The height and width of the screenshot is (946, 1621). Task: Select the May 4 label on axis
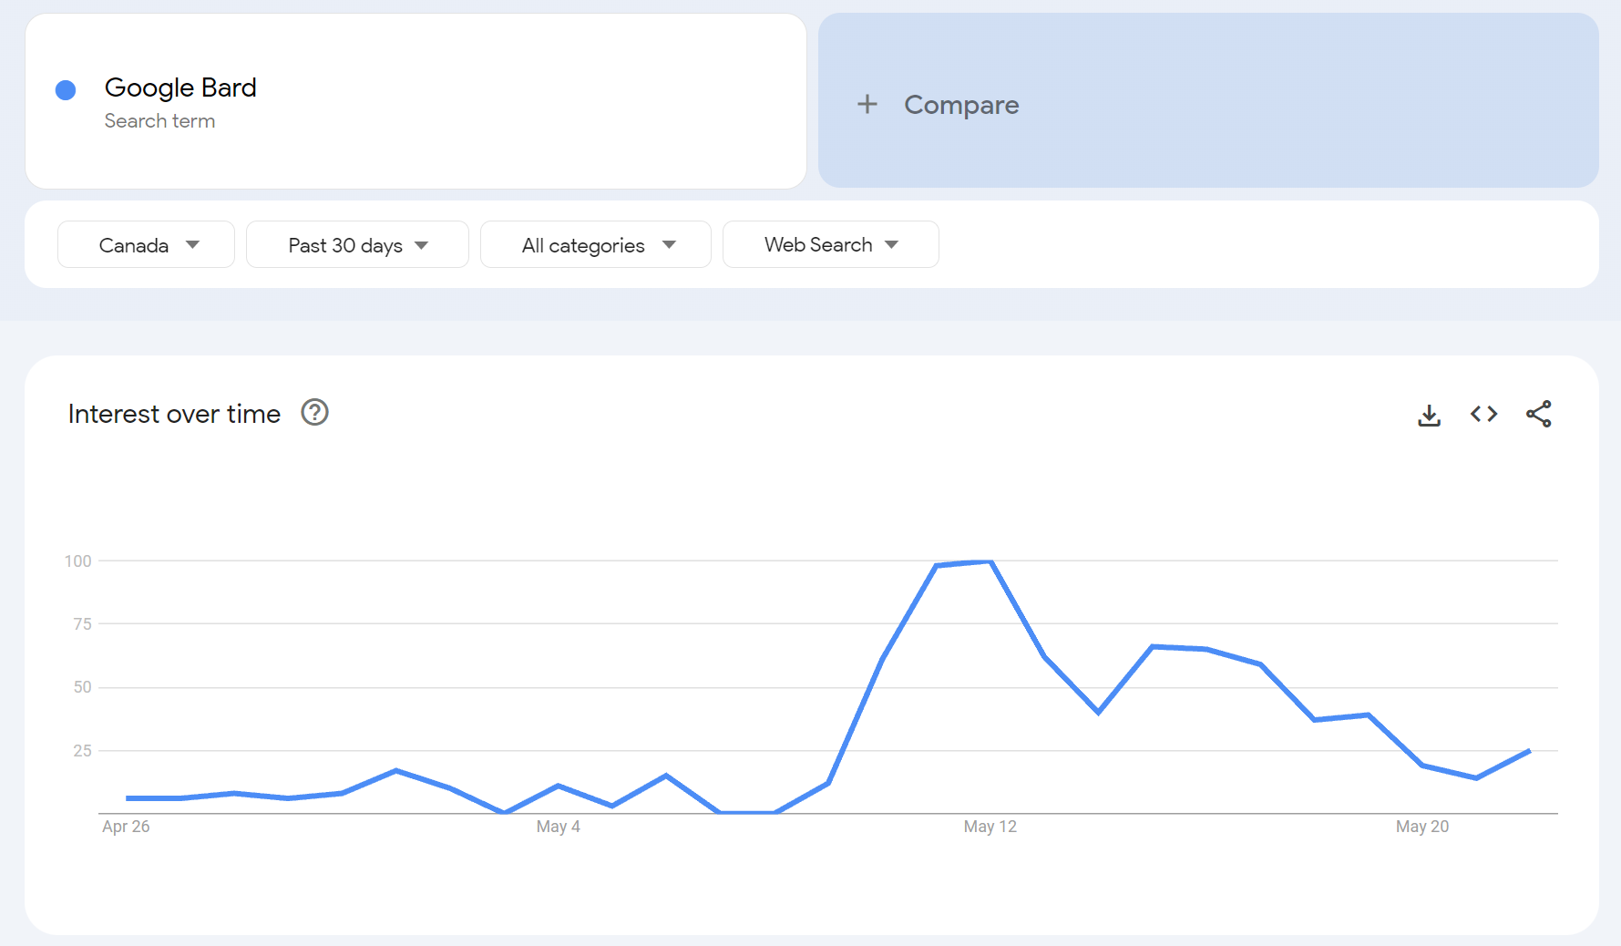pos(558,827)
